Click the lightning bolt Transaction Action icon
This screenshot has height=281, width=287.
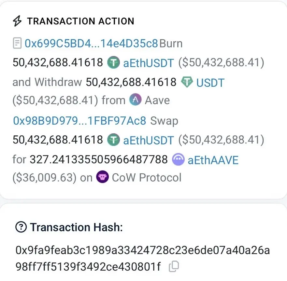pos(17,21)
